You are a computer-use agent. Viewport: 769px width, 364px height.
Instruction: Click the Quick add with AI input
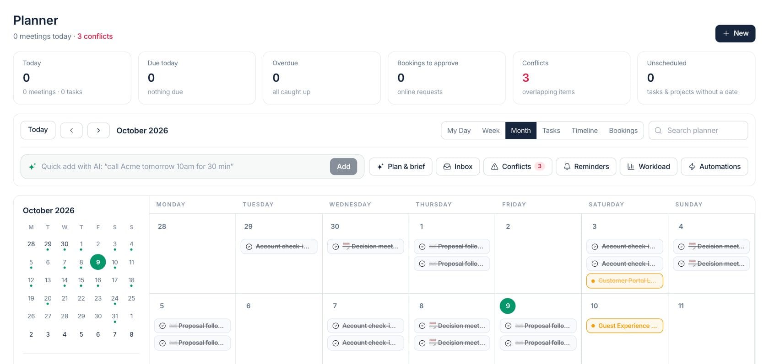coord(183,167)
